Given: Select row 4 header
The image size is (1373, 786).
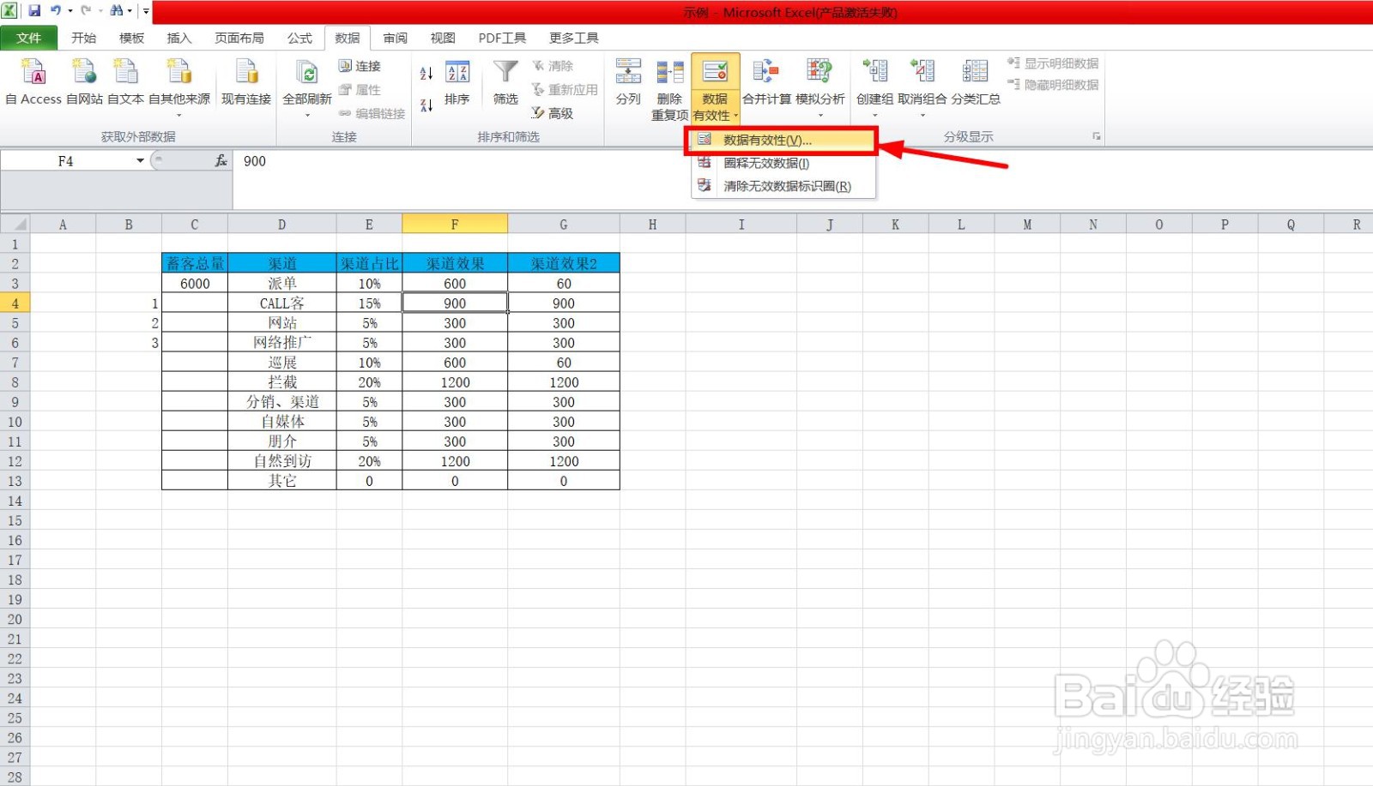Looking at the screenshot, I should point(15,303).
